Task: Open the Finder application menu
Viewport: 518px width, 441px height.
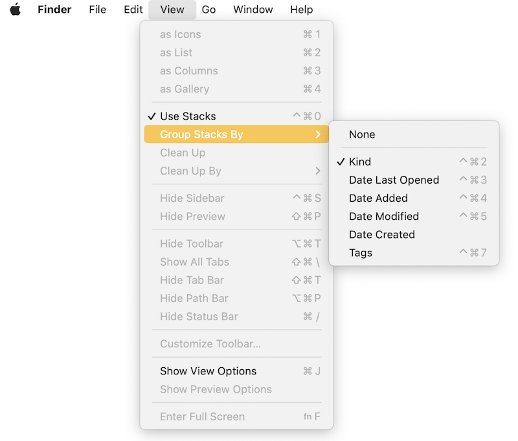Action: pyautogui.click(x=54, y=10)
